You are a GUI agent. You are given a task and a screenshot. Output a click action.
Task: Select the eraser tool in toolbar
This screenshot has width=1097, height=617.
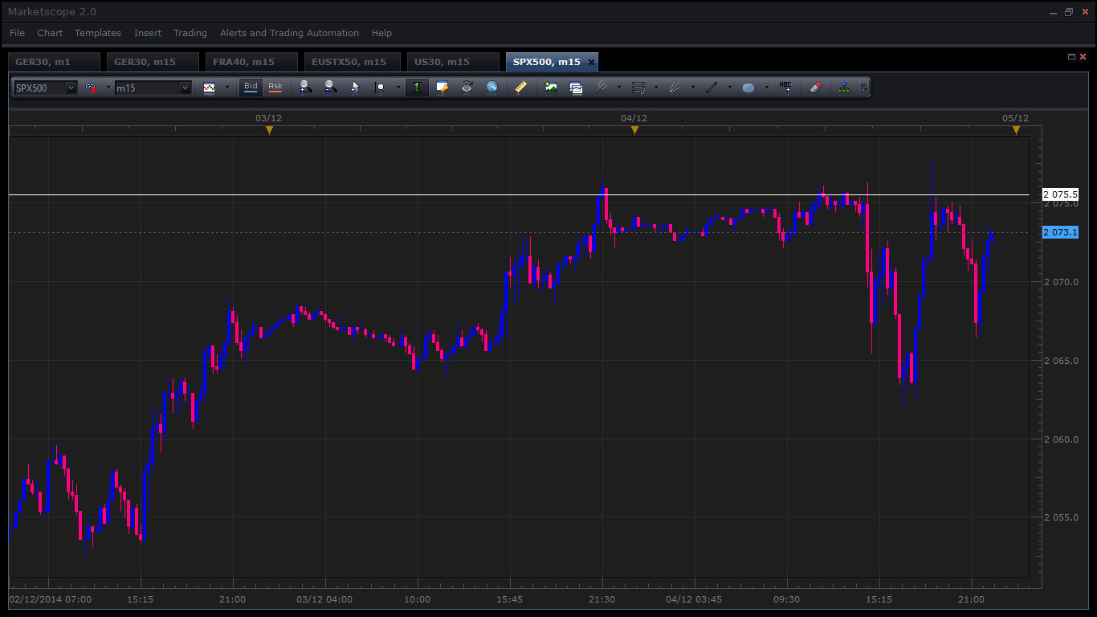[815, 88]
